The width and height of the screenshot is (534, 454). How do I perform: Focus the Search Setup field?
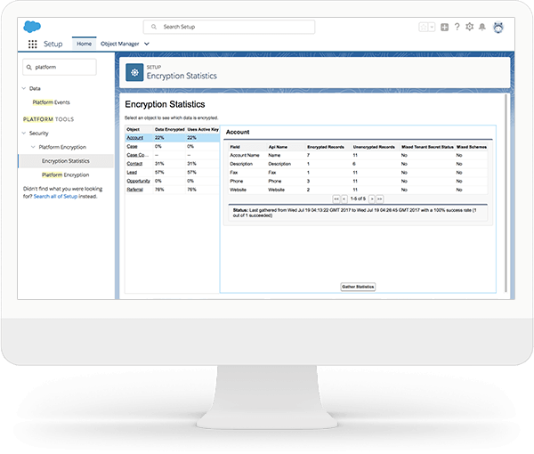coord(230,27)
